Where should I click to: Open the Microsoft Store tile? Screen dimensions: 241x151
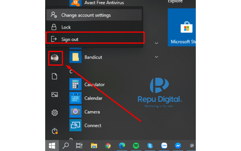(x=182, y=27)
